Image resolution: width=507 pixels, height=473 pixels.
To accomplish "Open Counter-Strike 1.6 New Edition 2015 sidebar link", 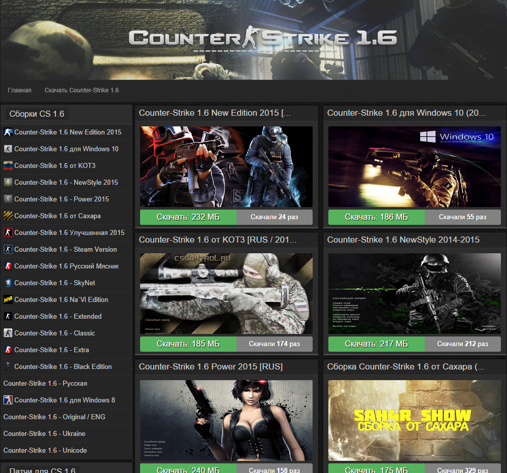I will pyautogui.click(x=68, y=132).
